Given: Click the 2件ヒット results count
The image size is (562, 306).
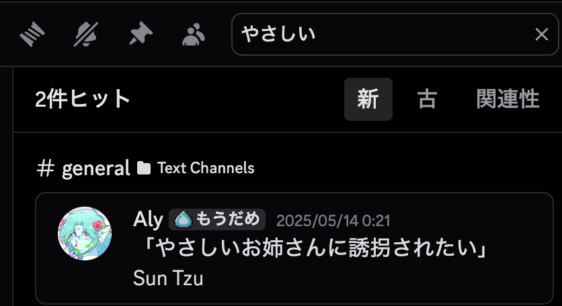Looking at the screenshot, I should (83, 99).
